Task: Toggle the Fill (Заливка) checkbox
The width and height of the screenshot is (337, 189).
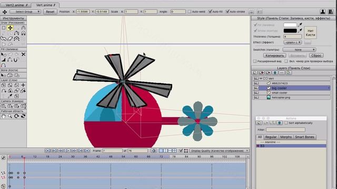Action: [255, 25]
